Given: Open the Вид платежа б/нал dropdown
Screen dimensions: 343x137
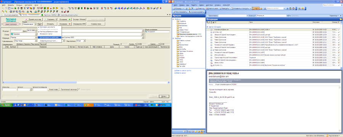Looking at the screenshot, I should click(85, 41).
